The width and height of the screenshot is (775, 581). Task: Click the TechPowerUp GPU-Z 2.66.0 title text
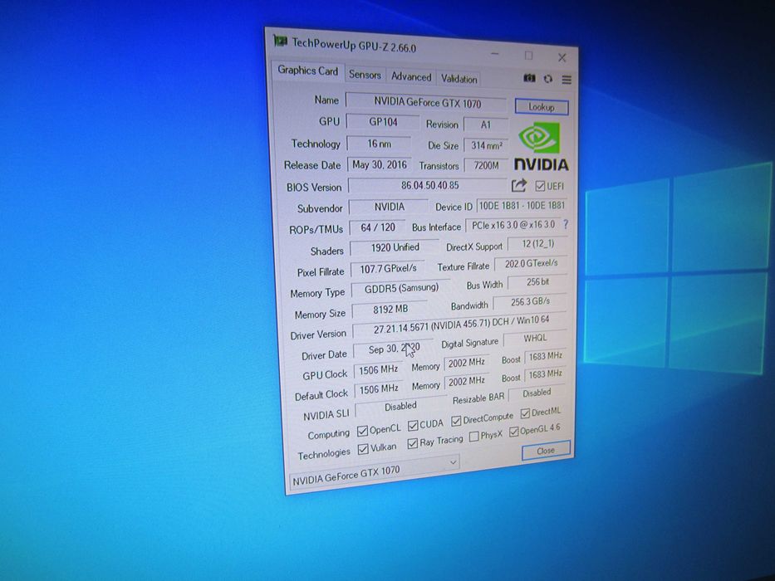(x=354, y=46)
